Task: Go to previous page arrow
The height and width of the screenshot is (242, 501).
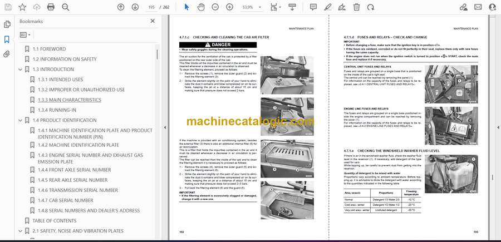Action: [120, 7]
